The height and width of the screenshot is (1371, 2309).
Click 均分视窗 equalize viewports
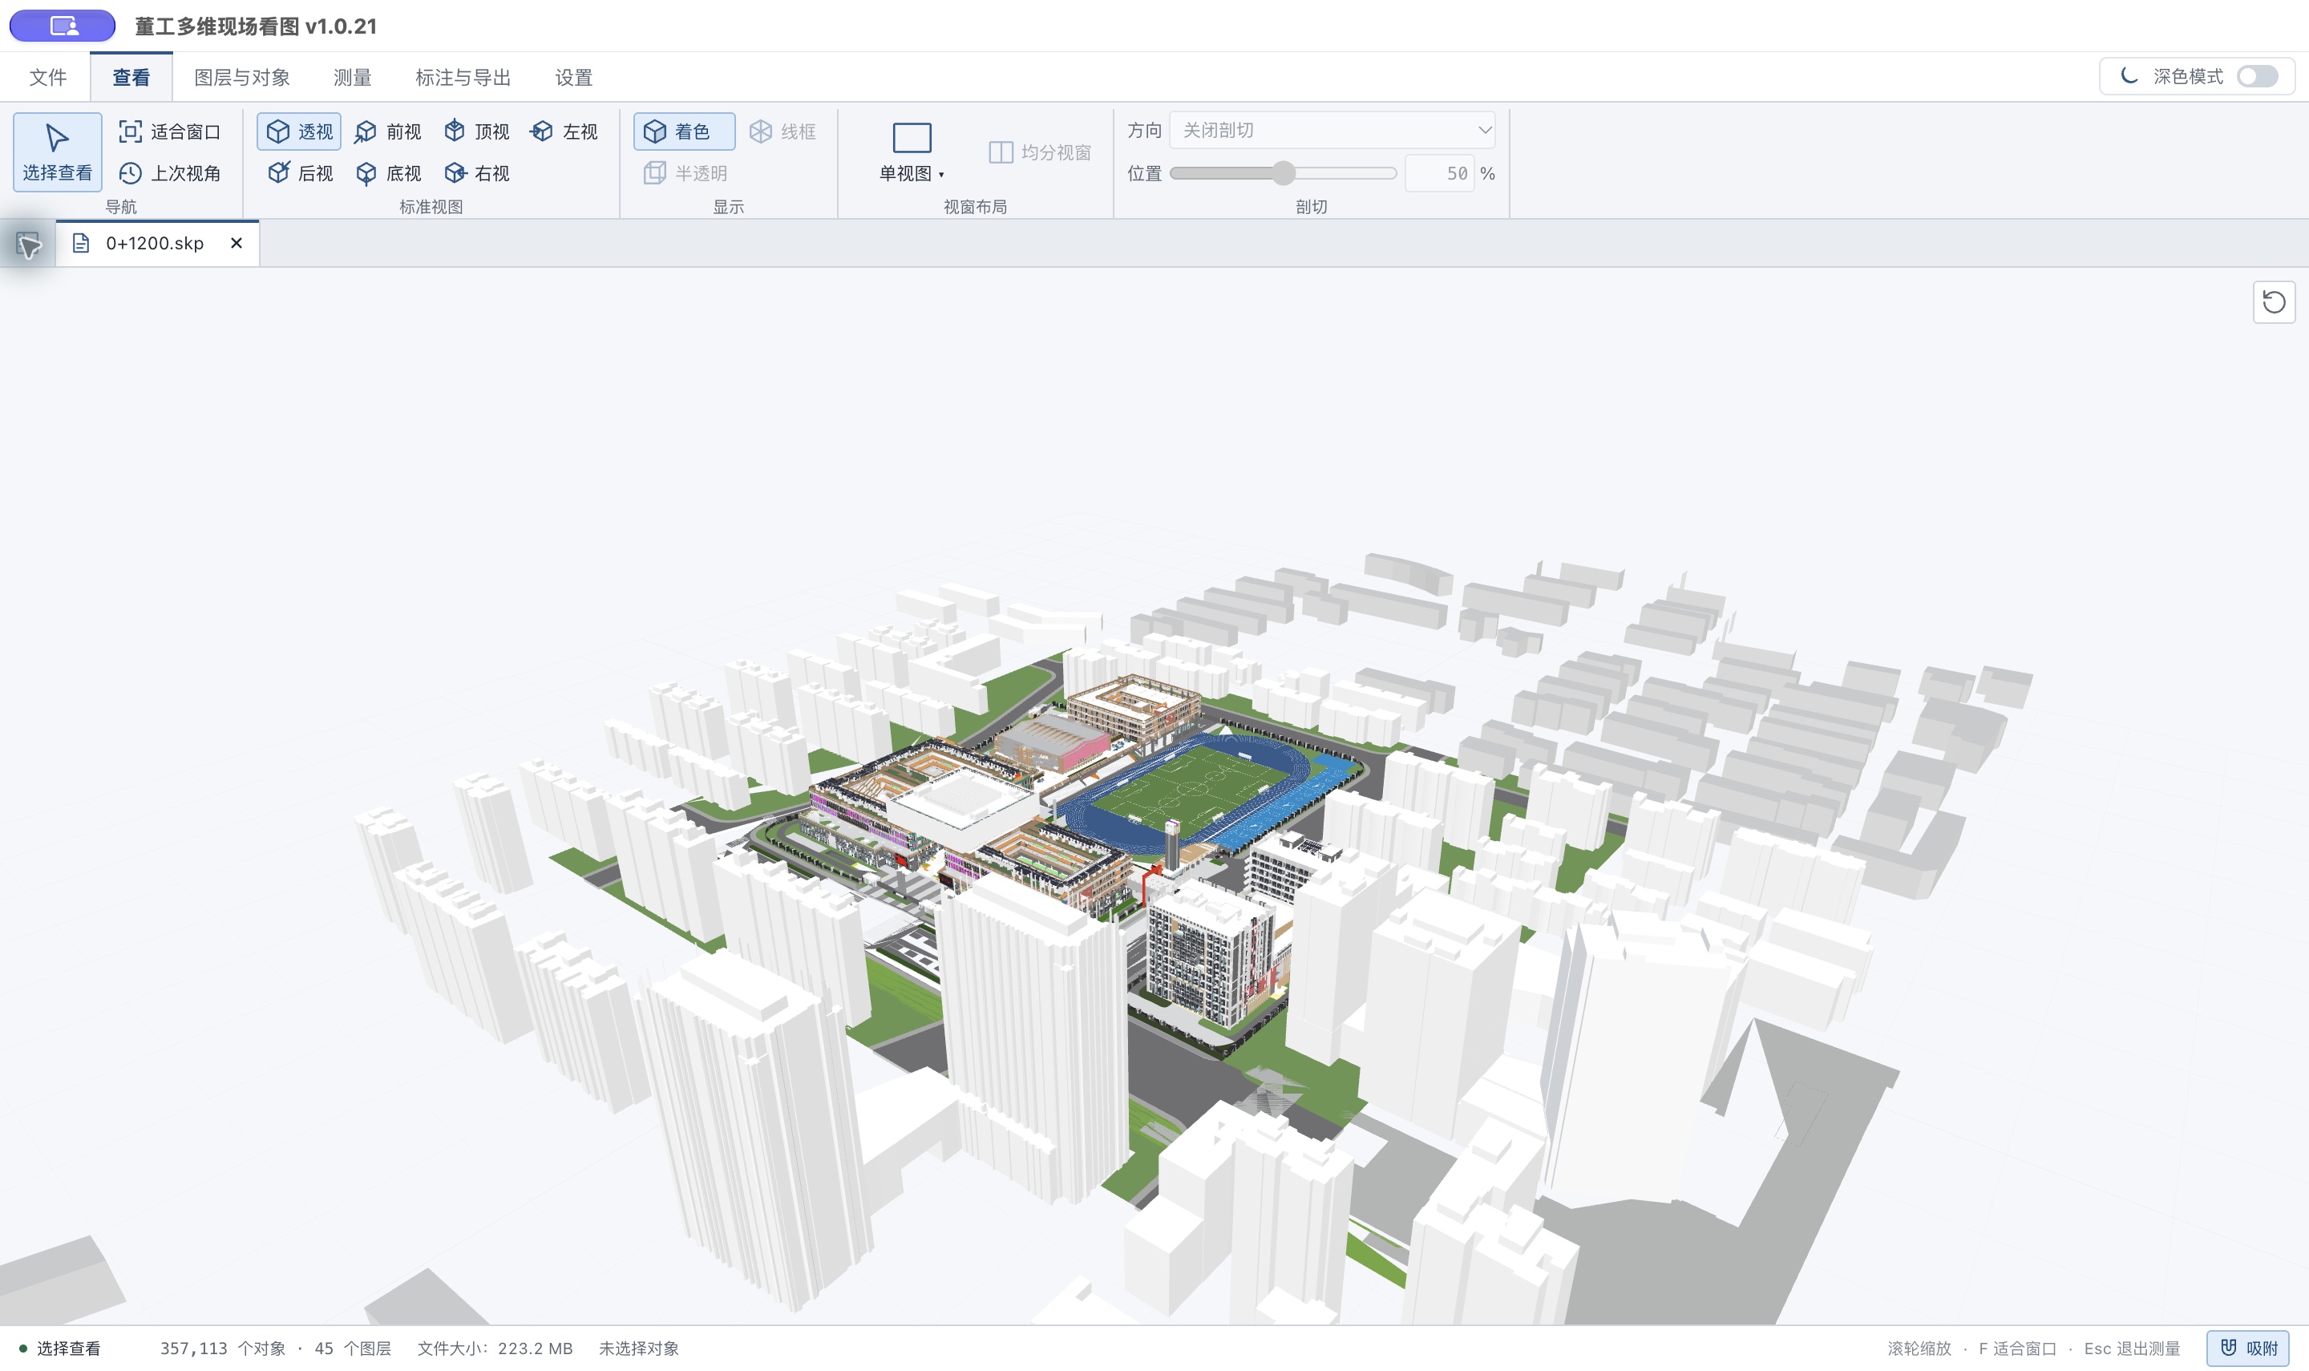[x=1040, y=152]
